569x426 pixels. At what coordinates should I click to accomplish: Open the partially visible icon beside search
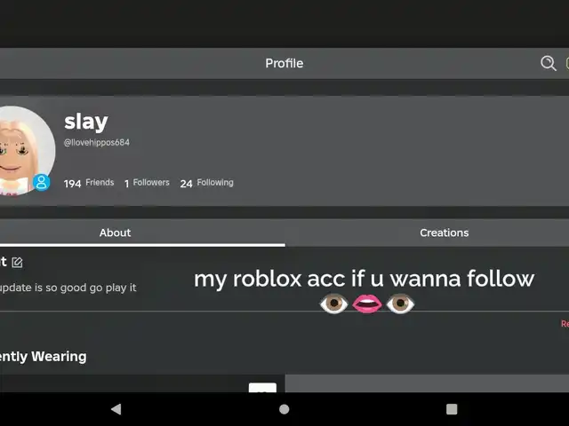pyautogui.click(x=567, y=63)
